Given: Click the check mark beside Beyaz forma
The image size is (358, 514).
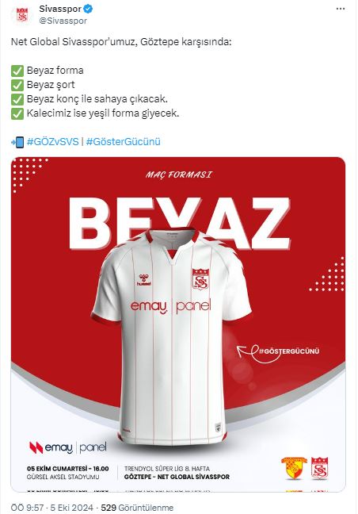Looking at the screenshot, I should [17, 71].
